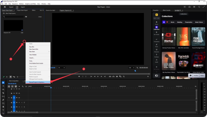Click the Home icon in workspace bar
207x117 pixels.
[x=5, y=7]
